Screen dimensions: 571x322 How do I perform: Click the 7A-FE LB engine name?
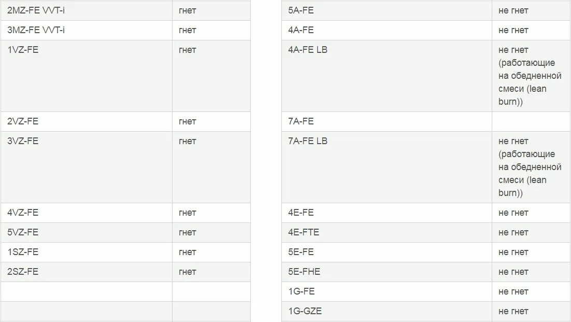click(308, 141)
